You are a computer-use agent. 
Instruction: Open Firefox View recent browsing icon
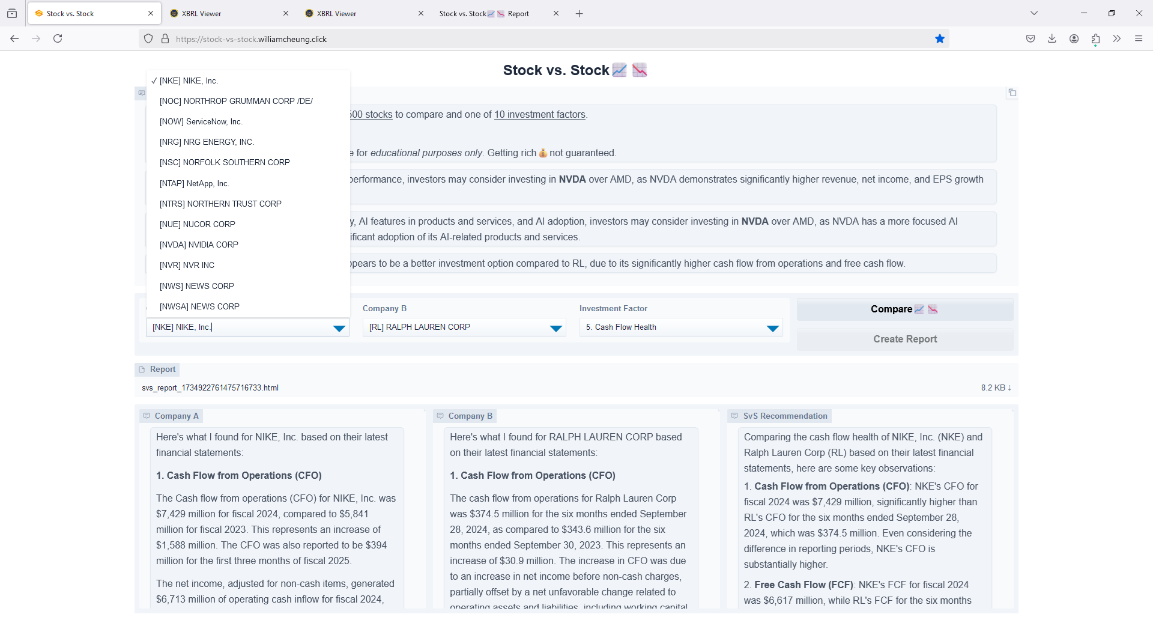(12, 13)
